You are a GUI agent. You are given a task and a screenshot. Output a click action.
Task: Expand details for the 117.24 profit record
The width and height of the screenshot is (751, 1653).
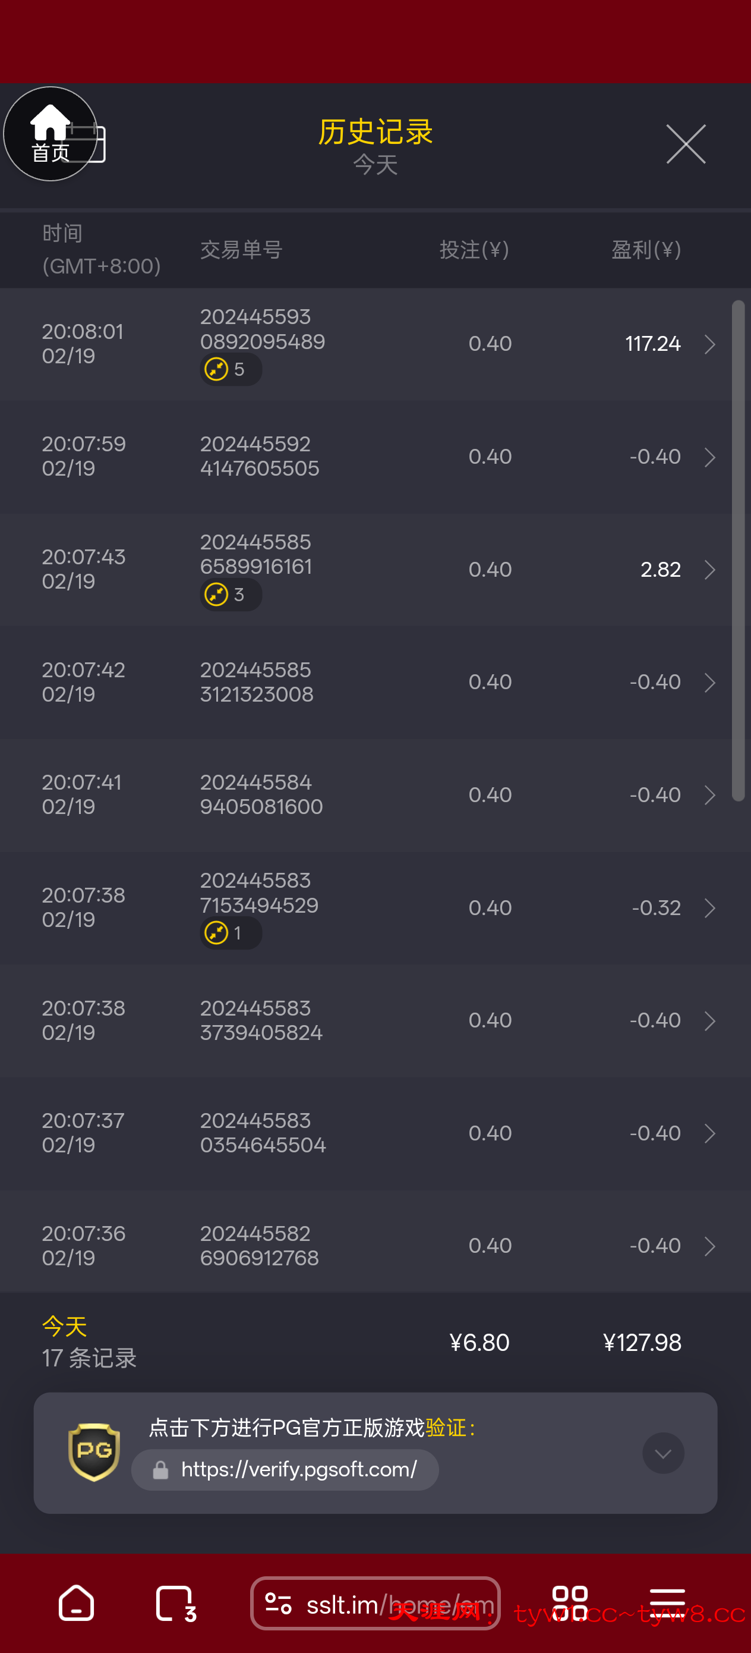[709, 345]
